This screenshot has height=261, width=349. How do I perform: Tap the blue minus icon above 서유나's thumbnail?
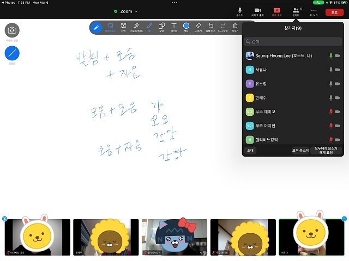tap(344, 219)
